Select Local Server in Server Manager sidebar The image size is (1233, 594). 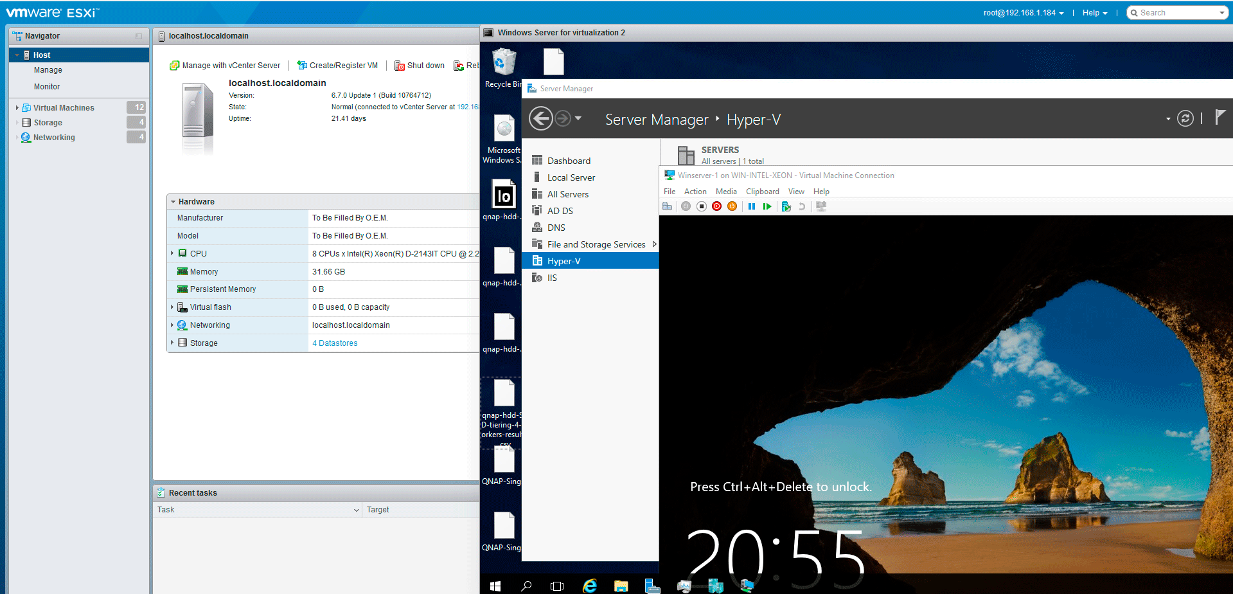point(571,177)
